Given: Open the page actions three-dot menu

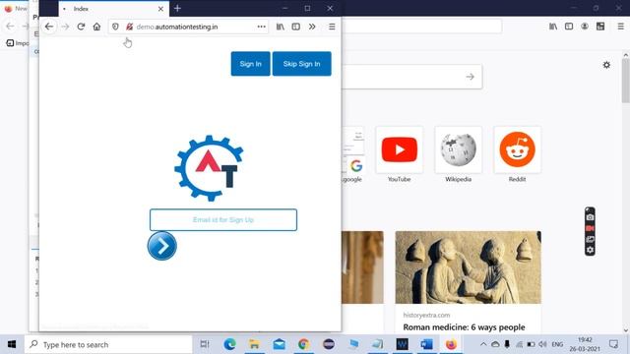Looking at the screenshot, I should 262,27.
